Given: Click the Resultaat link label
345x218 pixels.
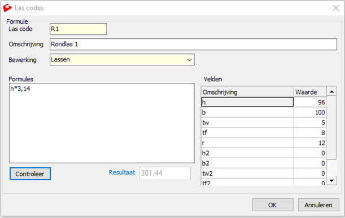Looking at the screenshot, I should coord(121,172).
